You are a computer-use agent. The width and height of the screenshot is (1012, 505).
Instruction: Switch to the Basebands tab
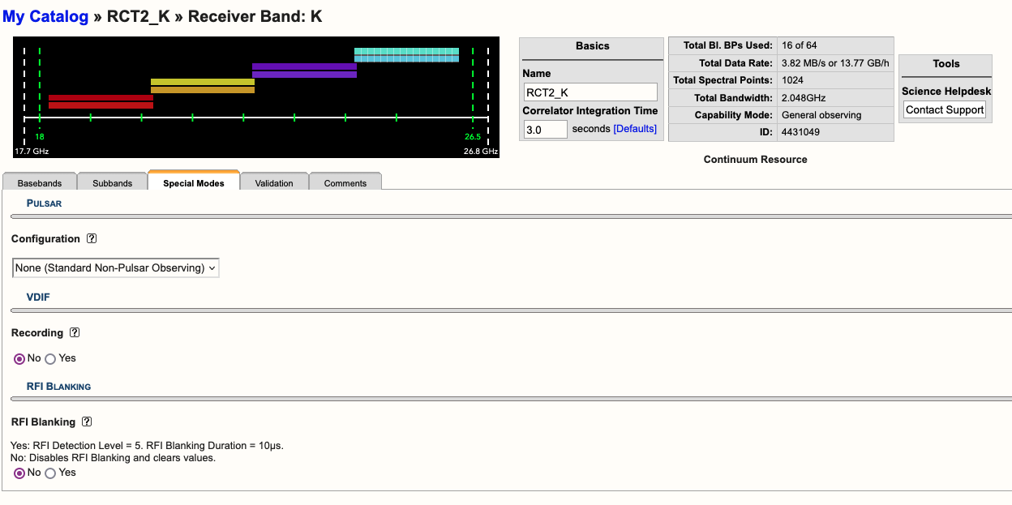click(x=39, y=183)
